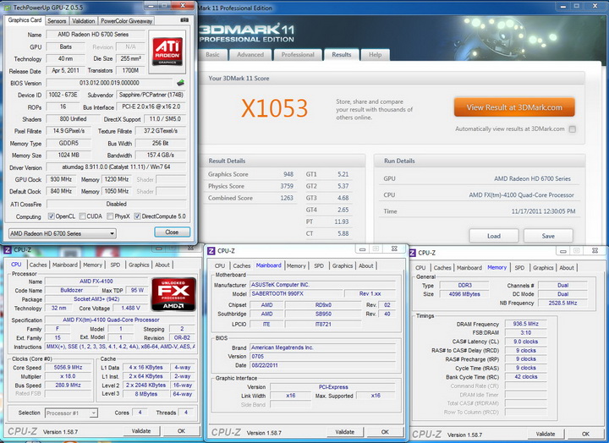Toggle the OpenCL checkbox in GPU-Z
The image size is (609, 443).
click(x=51, y=216)
